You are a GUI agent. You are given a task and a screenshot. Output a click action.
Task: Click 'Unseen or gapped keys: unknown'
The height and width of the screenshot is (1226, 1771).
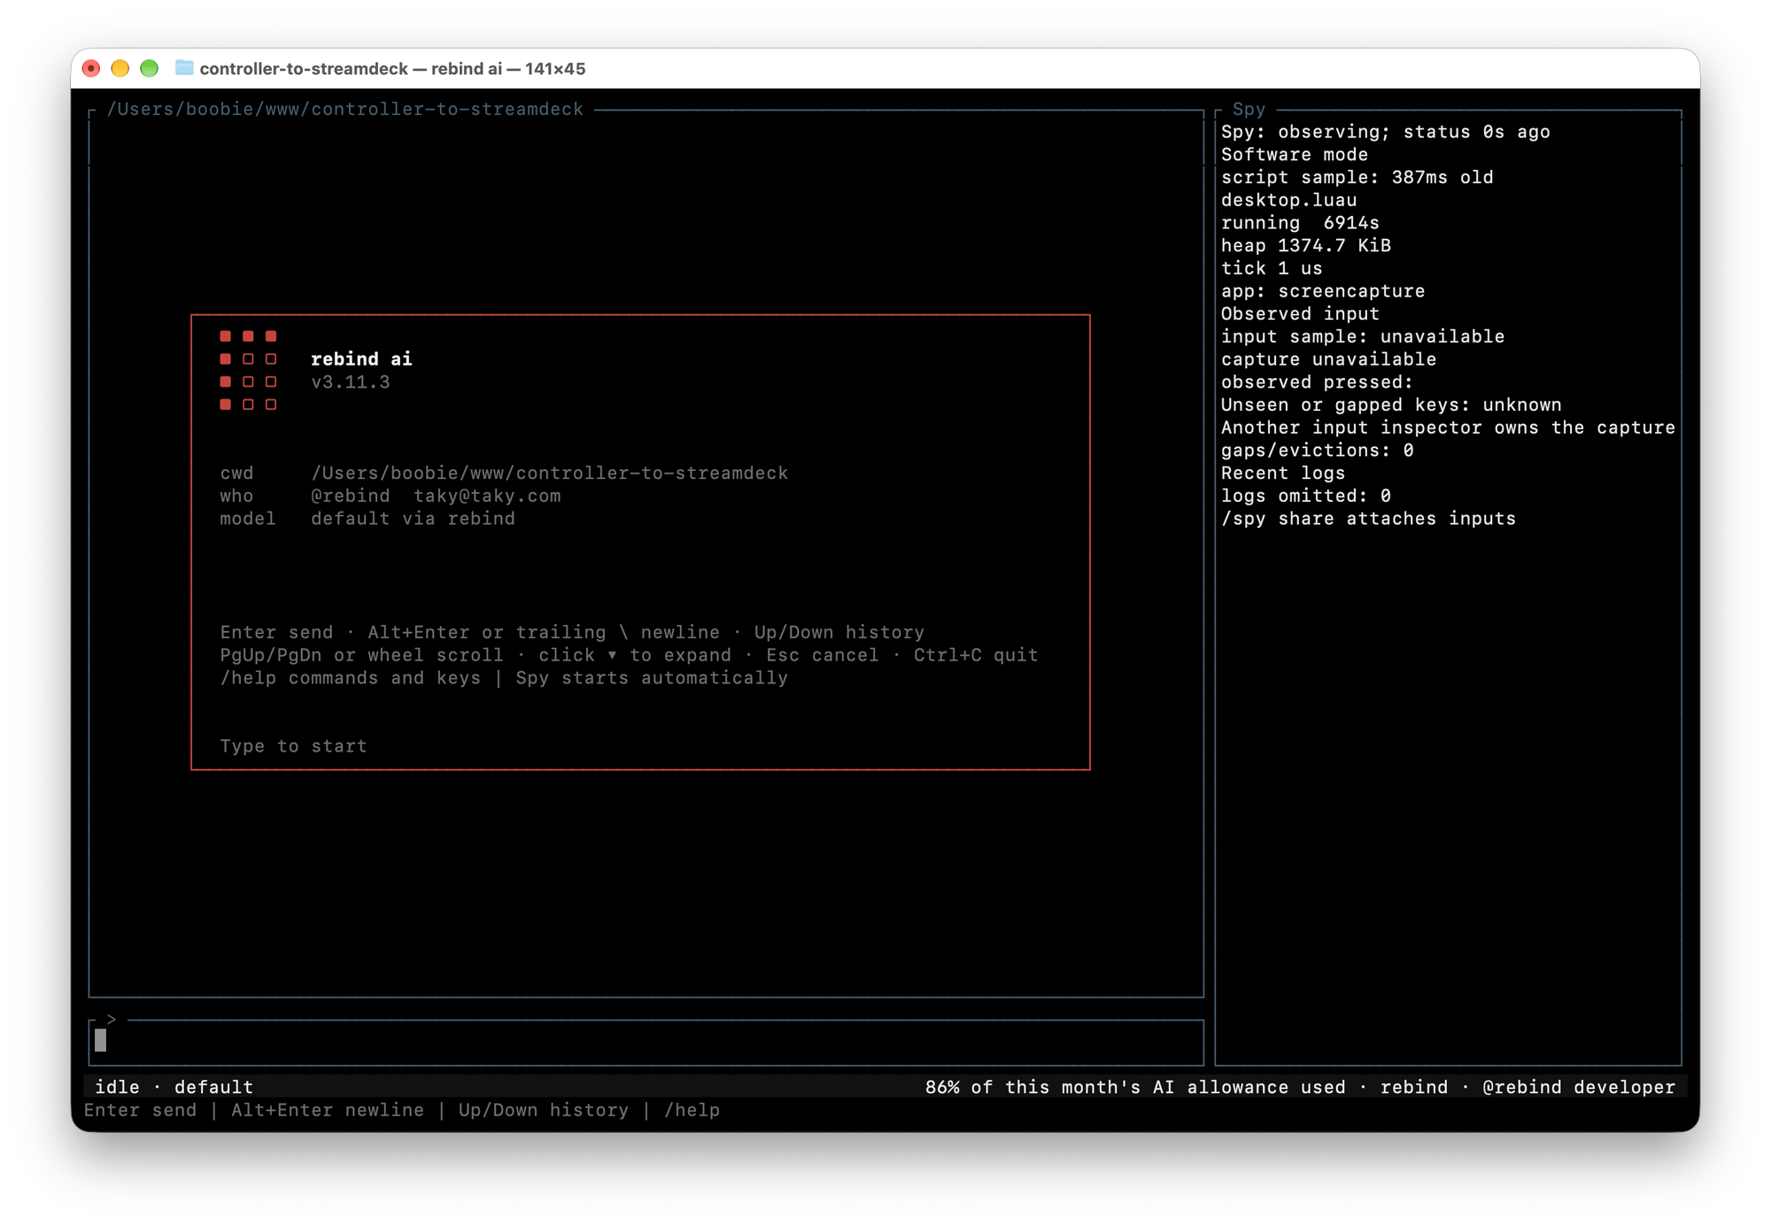1391,405
